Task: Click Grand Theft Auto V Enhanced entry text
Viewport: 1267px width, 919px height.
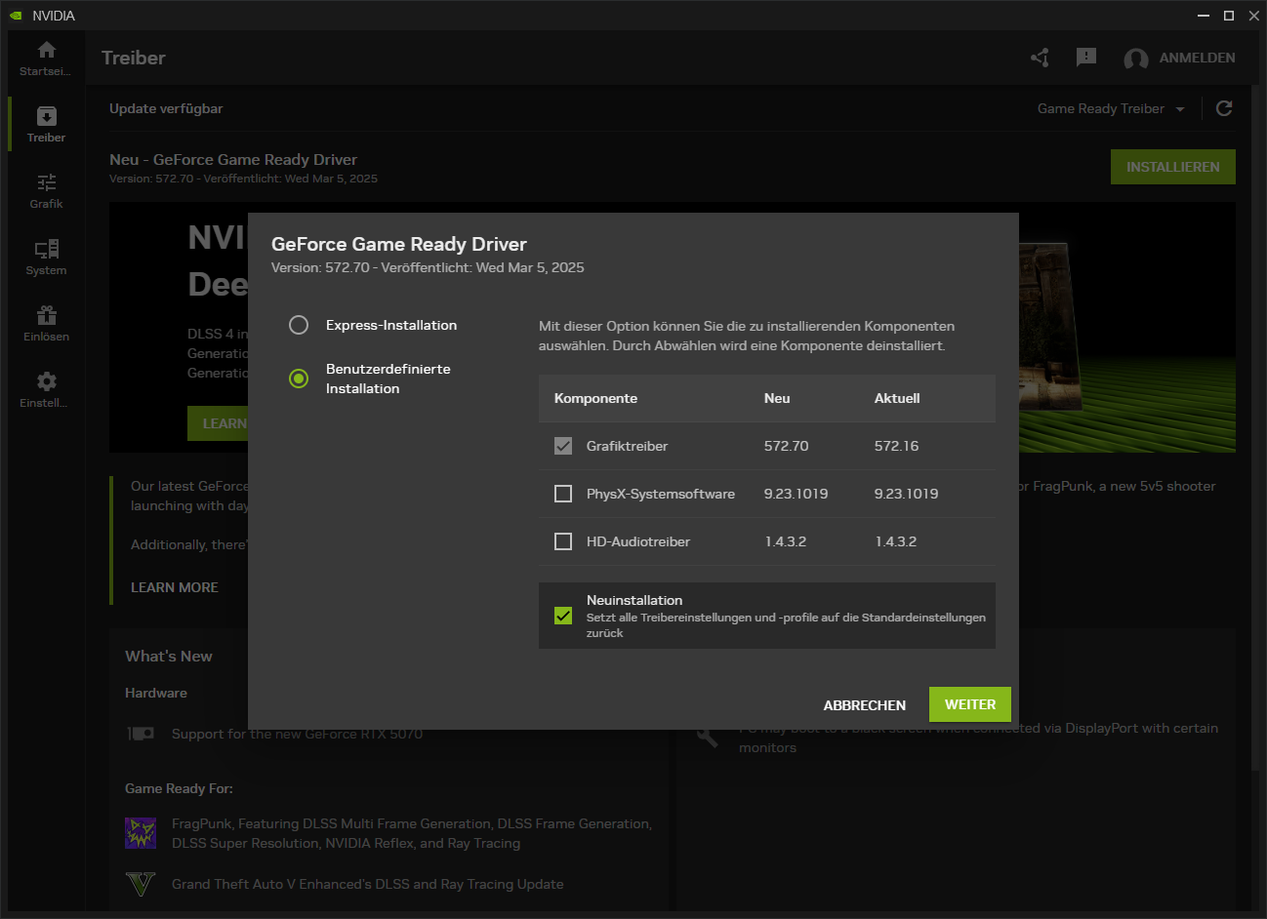Action: click(368, 884)
